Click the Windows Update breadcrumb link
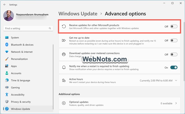 pos(78,14)
